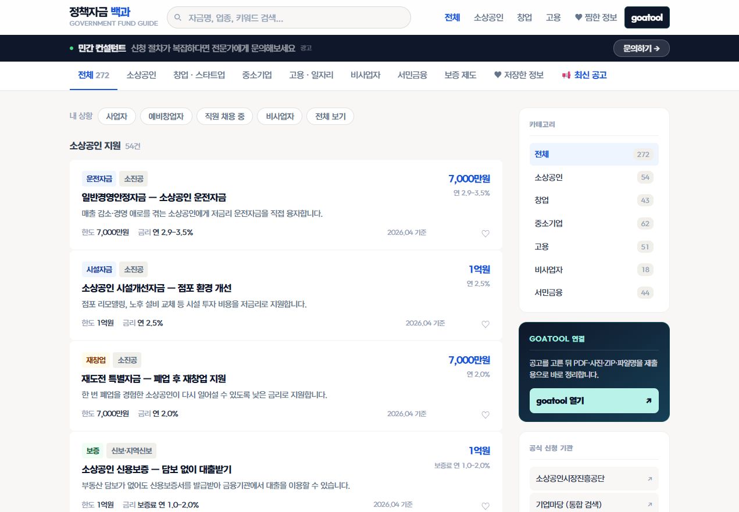Click arrow icon on goatool 열기

[x=648, y=401]
